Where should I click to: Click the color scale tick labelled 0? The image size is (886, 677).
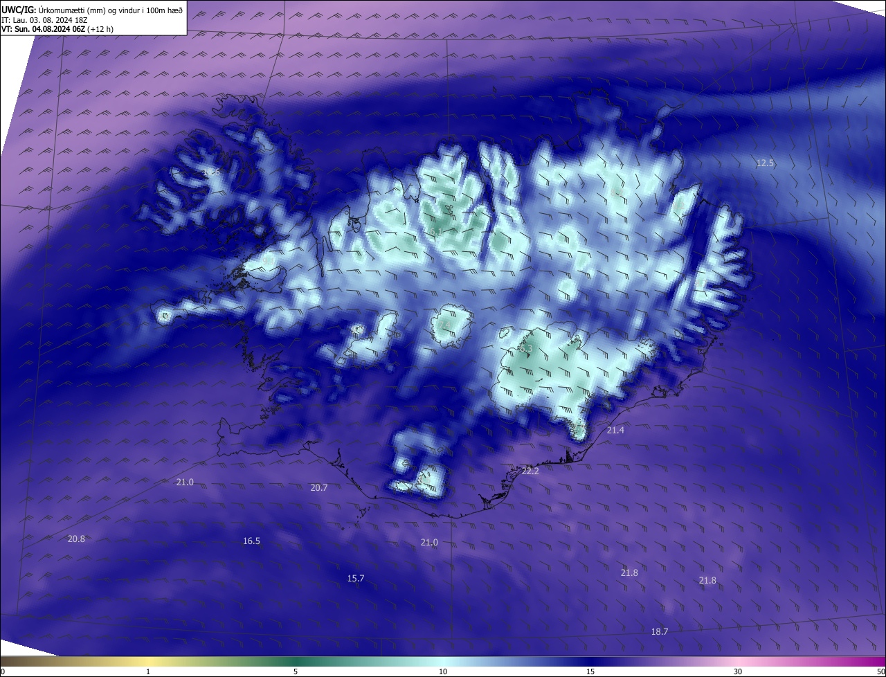click(x=3, y=671)
